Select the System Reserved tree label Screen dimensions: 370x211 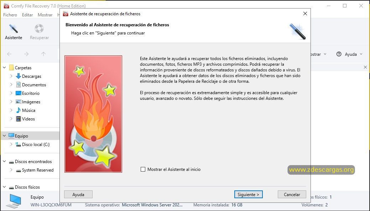pyautogui.click(x=38, y=170)
